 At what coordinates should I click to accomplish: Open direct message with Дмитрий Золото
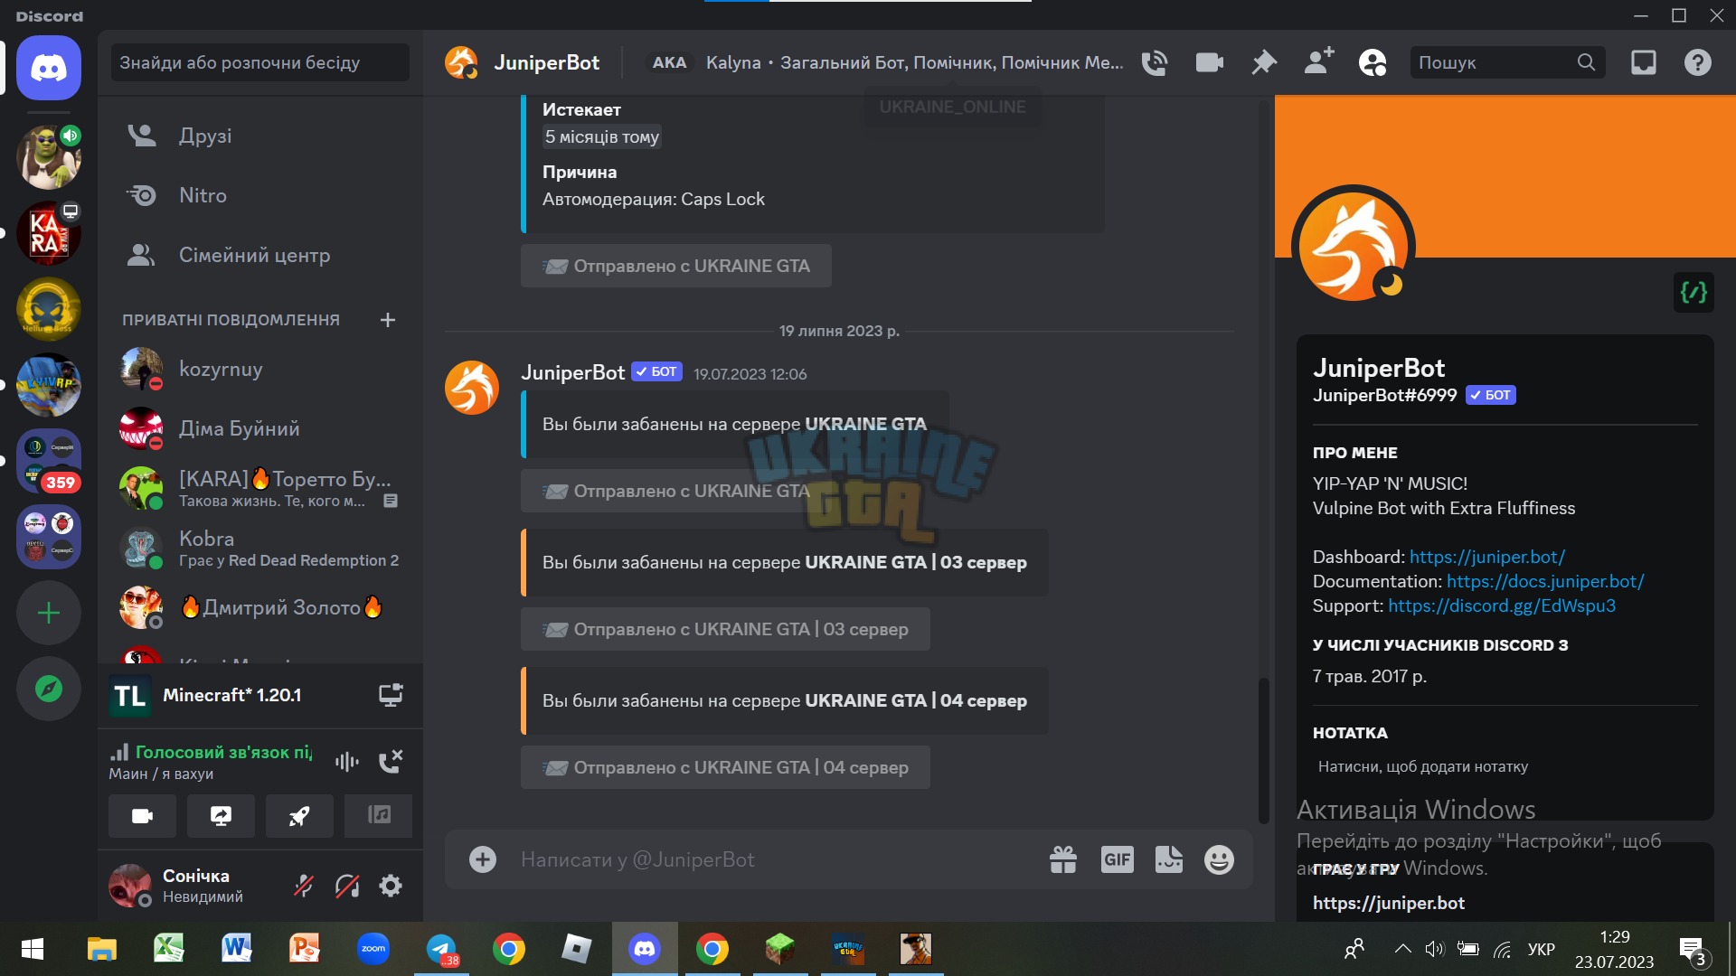click(x=260, y=607)
